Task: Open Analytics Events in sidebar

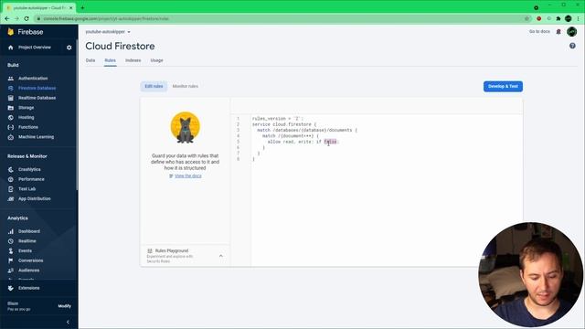Action: click(25, 250)
